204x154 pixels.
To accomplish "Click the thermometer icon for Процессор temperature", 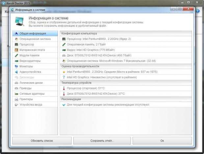I will coord(64,88).
